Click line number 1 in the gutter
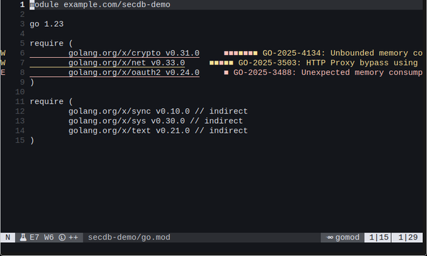Screen dimensions: 427x256 click(x=22, y=5)
